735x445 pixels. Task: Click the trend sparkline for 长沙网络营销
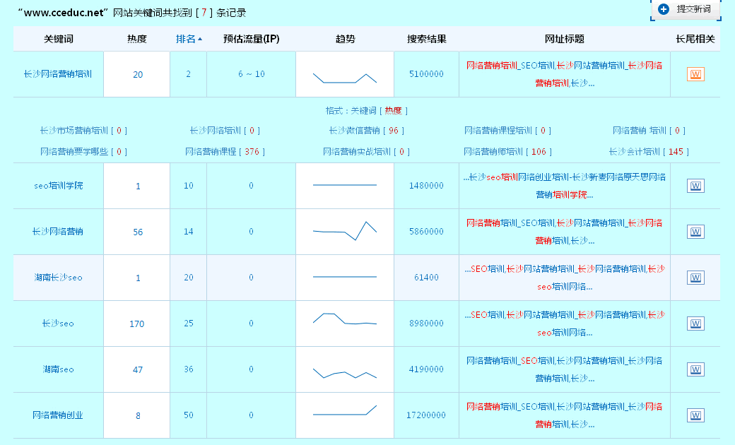[344, 231]
